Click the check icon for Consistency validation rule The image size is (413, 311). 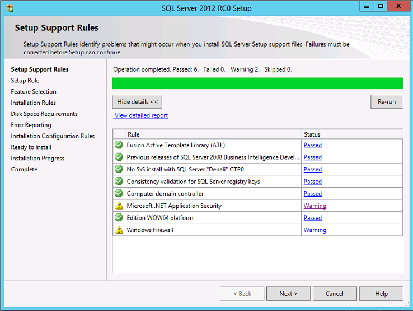pyautogui.click(x=119, y=182)
